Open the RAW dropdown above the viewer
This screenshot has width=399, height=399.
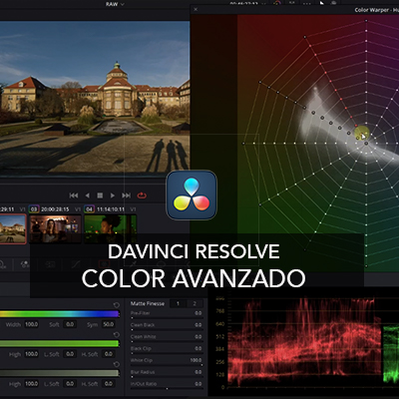click(115, 4)
